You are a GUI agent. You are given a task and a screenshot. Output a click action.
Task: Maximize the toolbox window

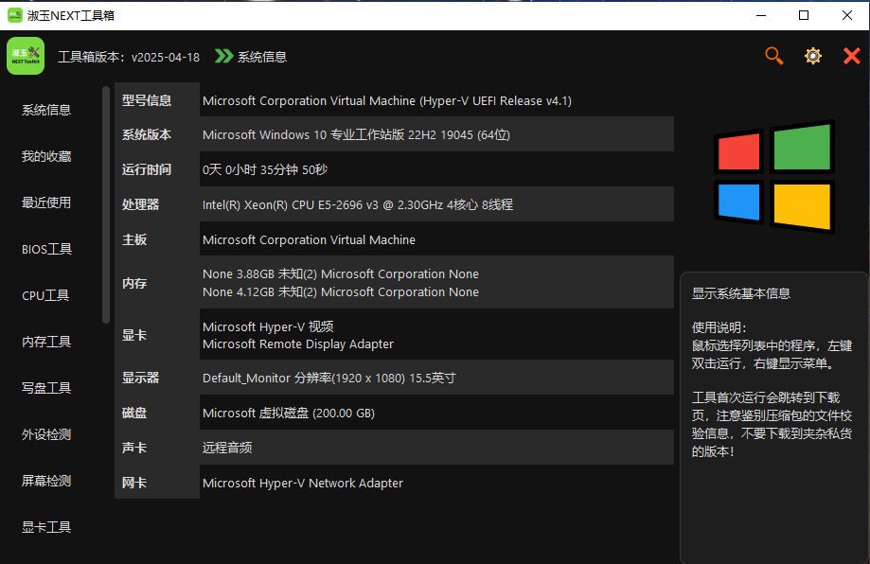[804, 15]
